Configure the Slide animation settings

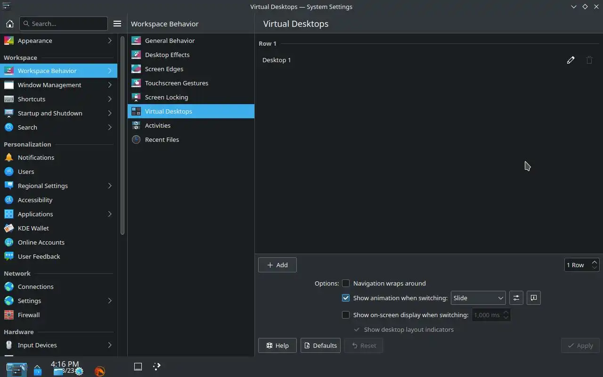[x=516, y=298]
